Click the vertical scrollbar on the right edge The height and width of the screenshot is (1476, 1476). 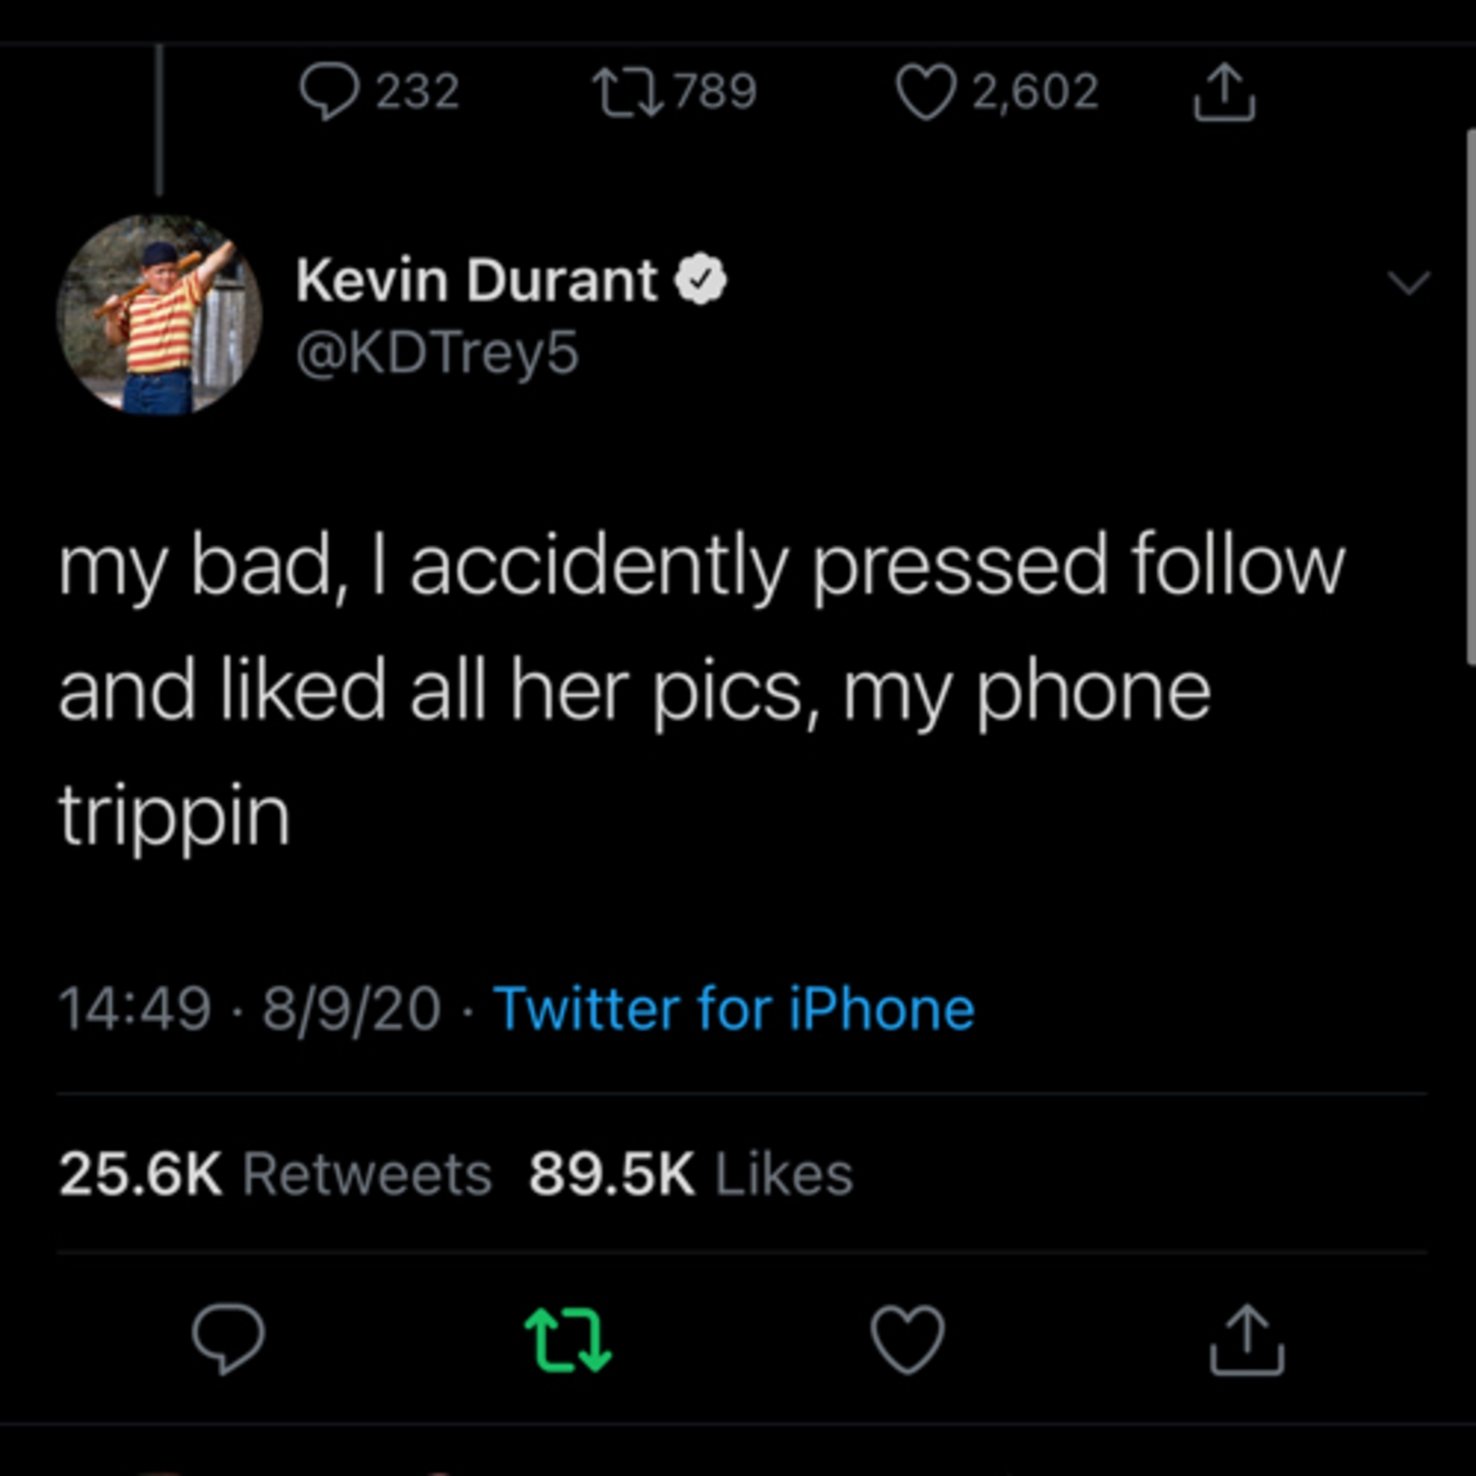[1471, 397]
